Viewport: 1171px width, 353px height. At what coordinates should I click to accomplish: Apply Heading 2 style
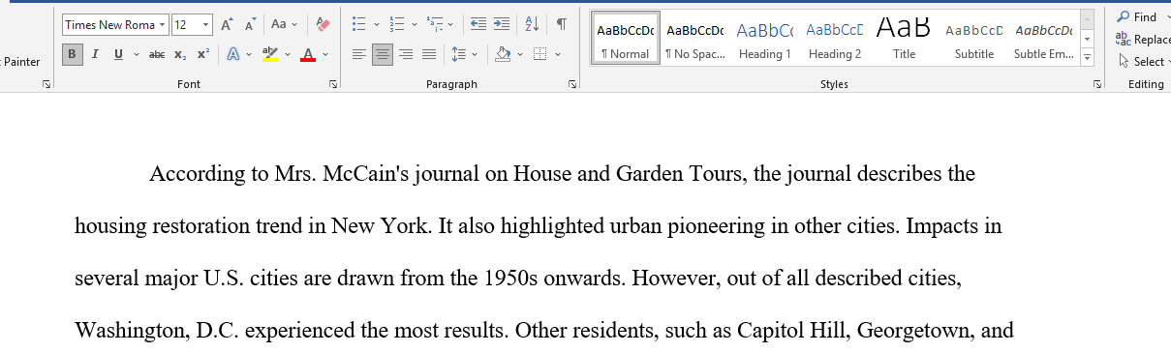[x=835, y=38]
